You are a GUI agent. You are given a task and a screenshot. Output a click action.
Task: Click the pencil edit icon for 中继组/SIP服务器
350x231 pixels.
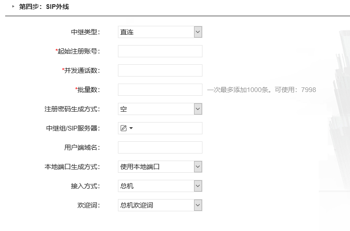124,128
